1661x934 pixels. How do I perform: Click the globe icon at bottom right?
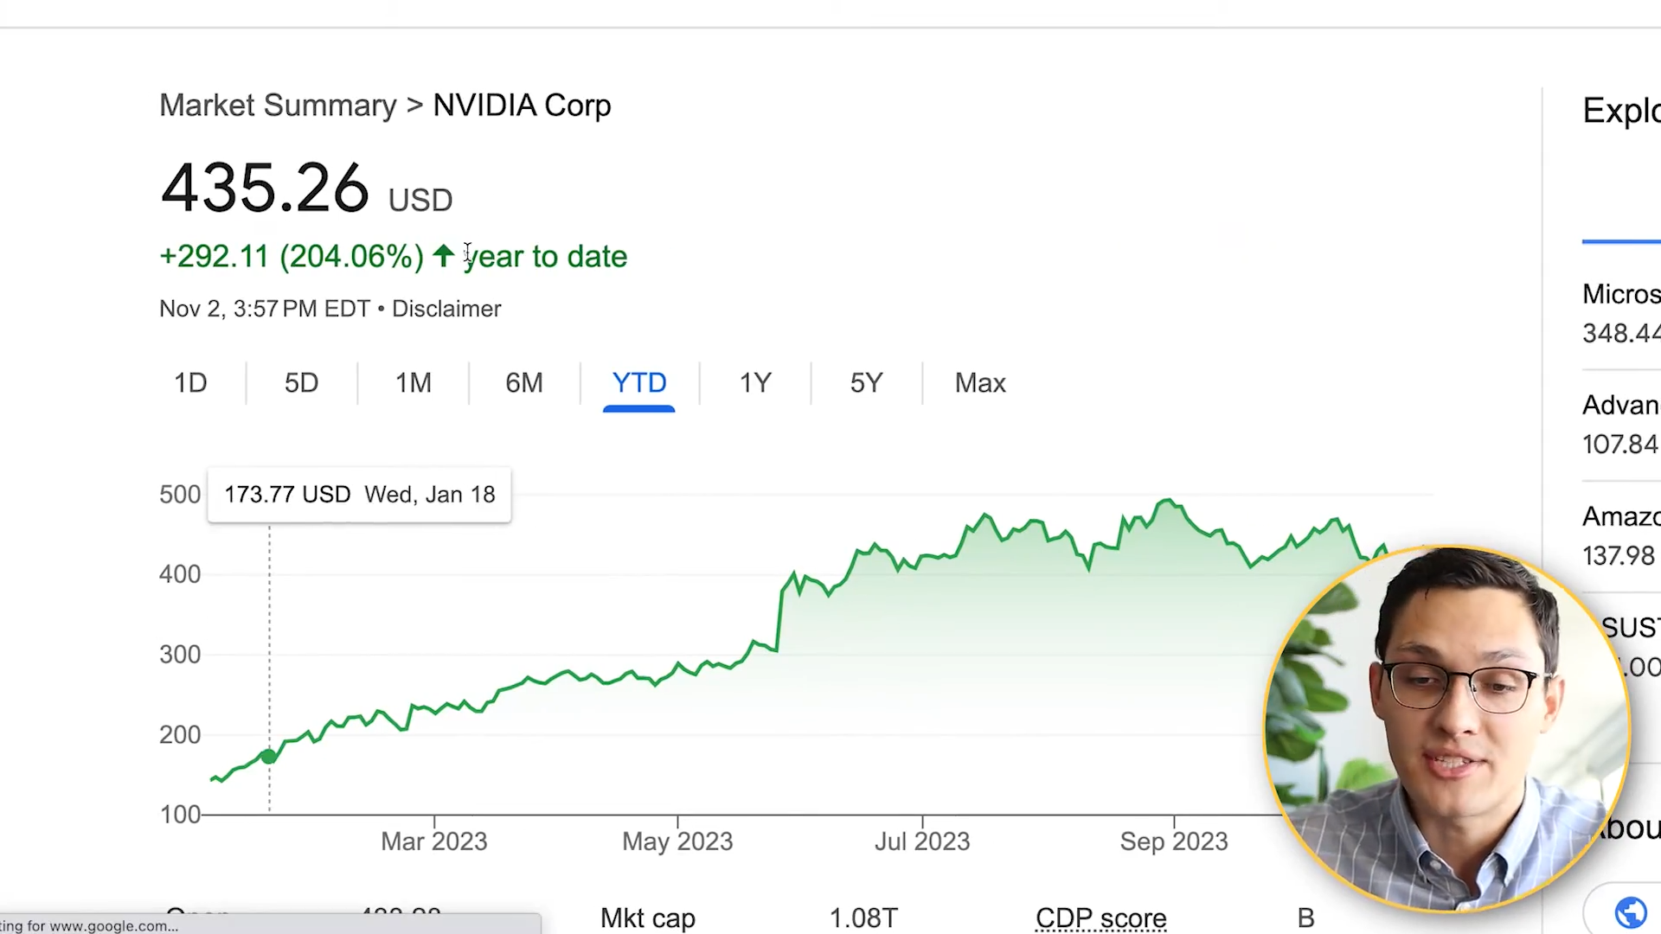[x=1630, y=912]
